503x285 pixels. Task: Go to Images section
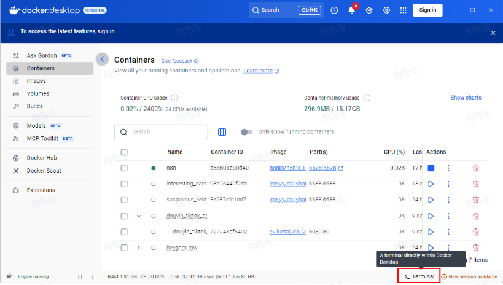point(50,81)
